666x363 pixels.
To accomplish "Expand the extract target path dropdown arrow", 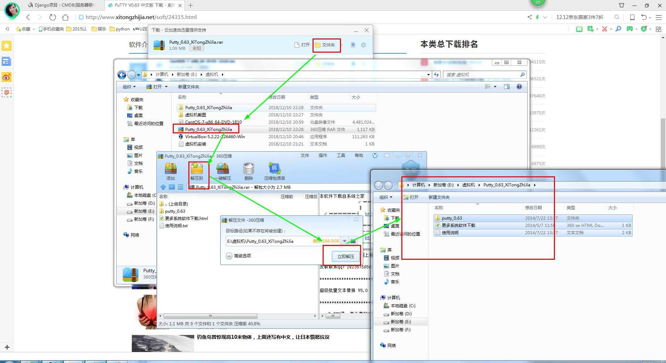I will [344, 241].
